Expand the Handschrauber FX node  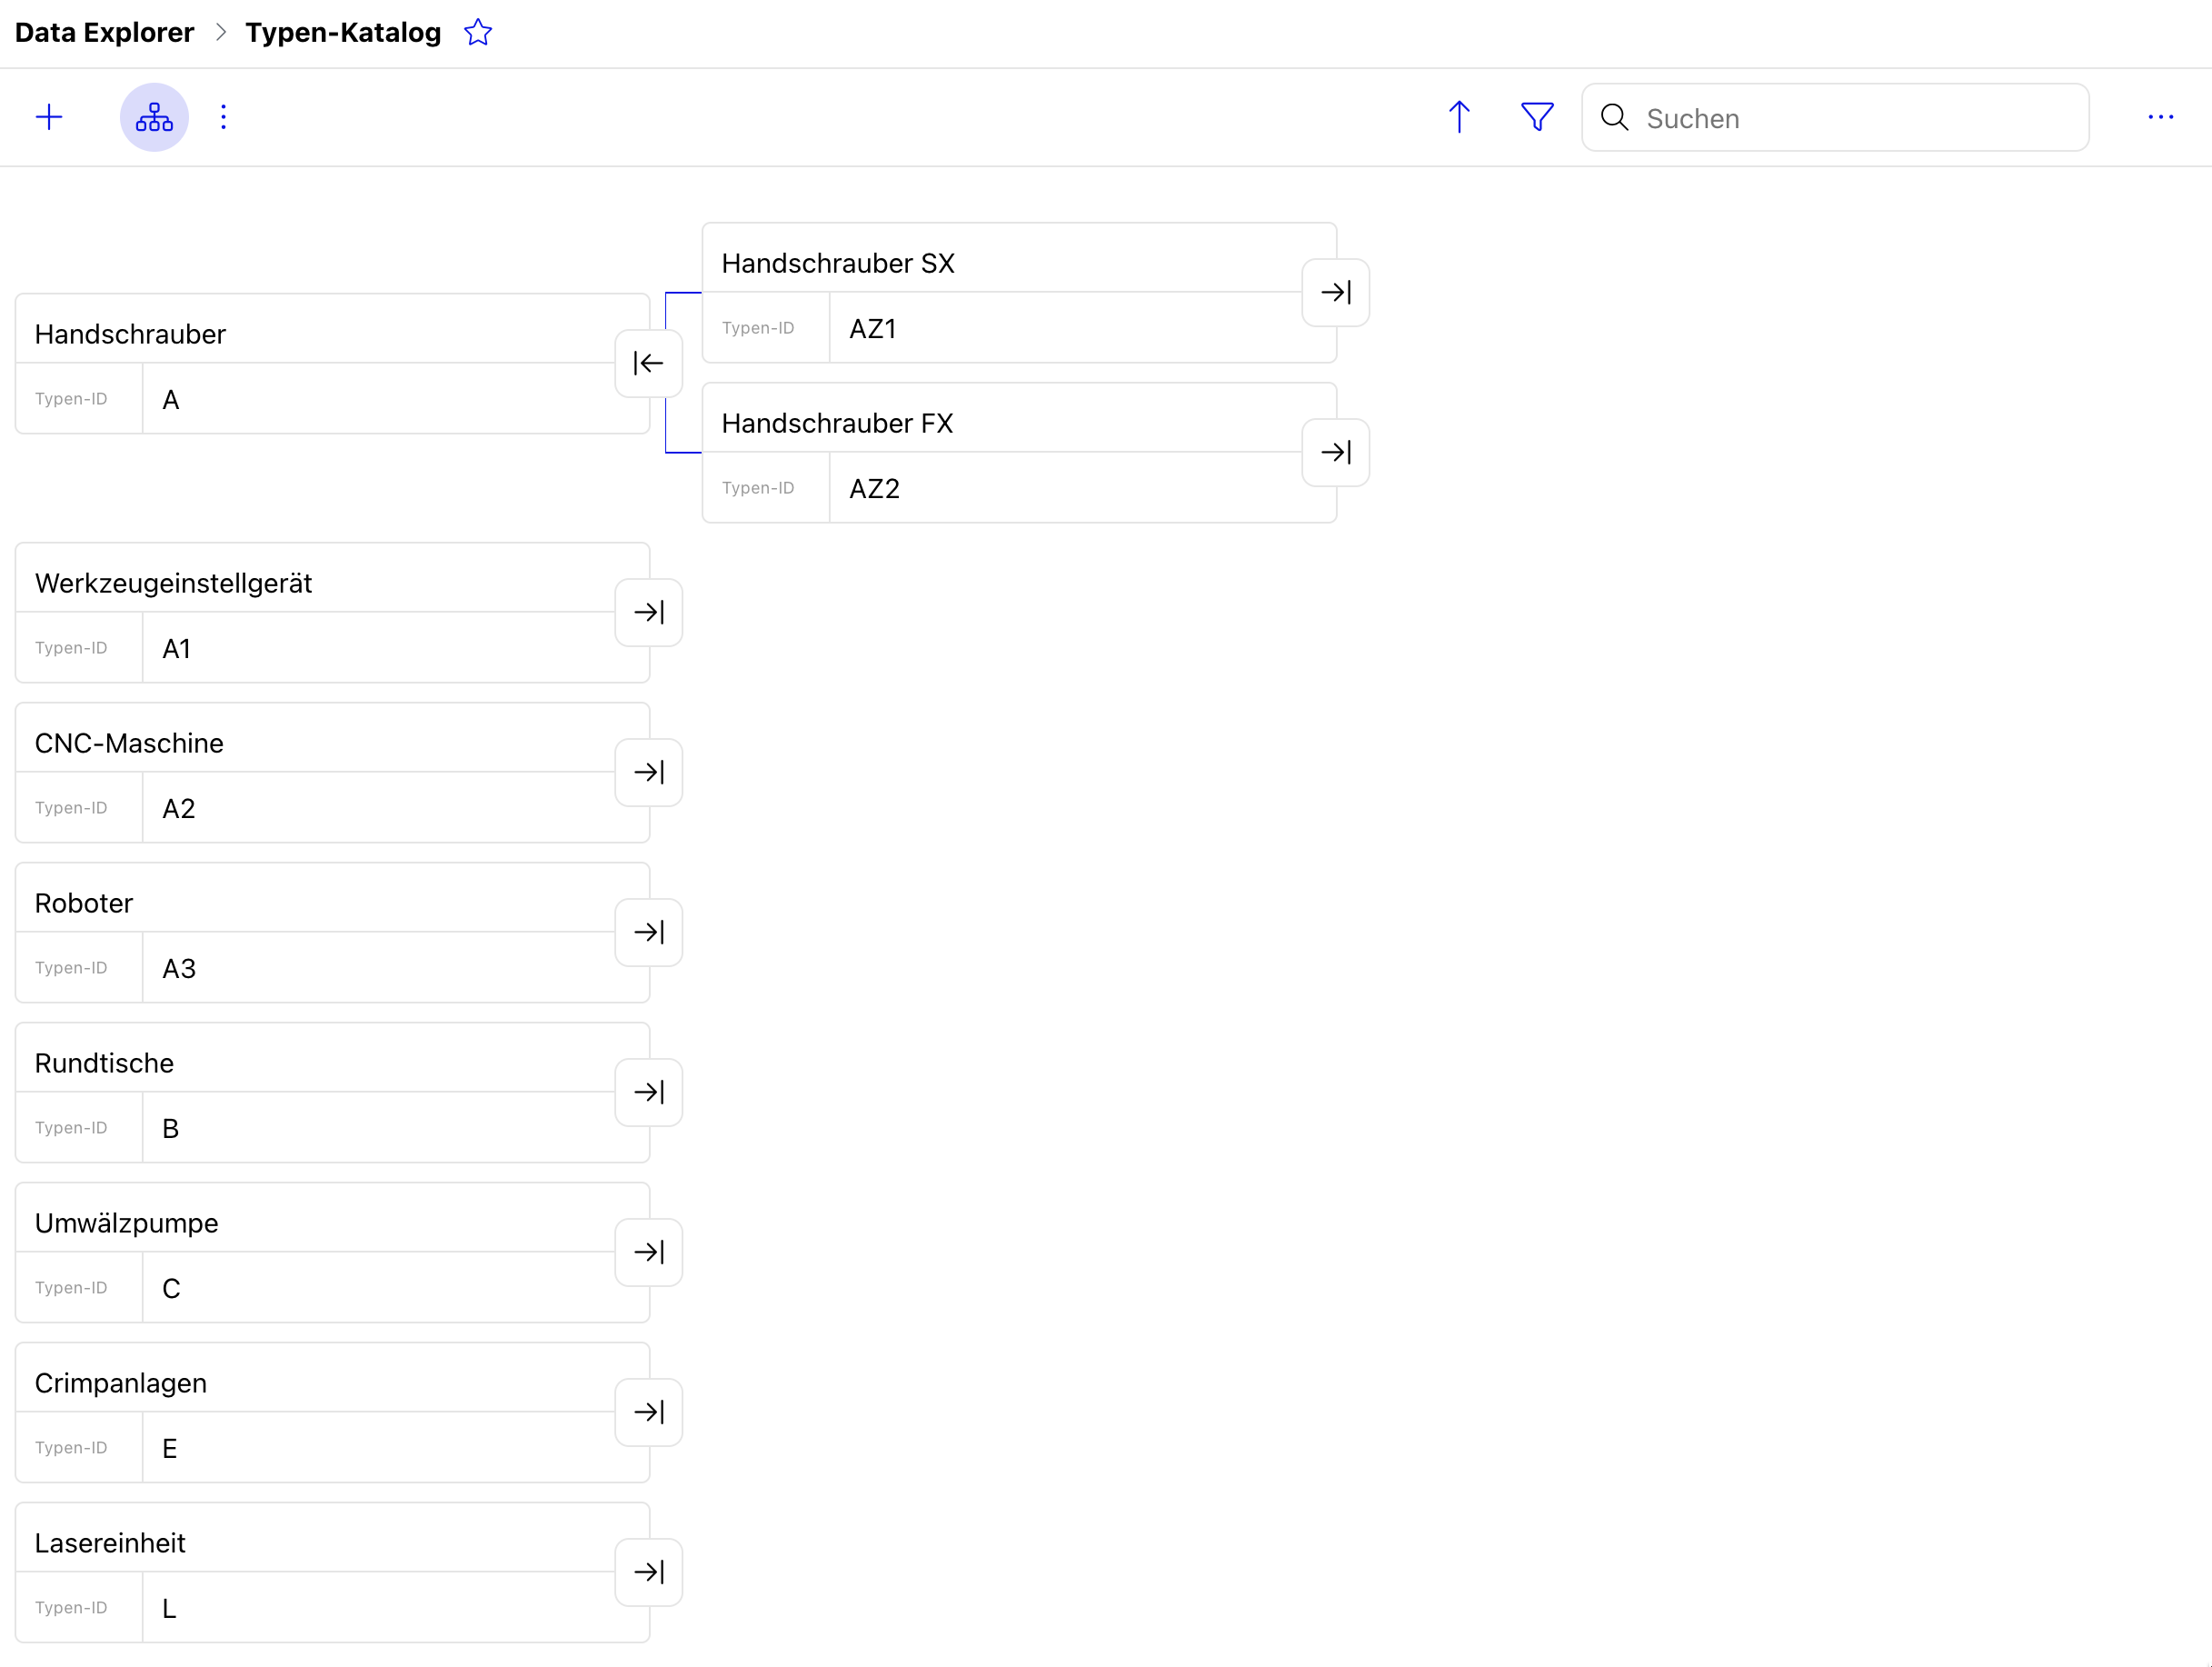pos(1335,453)
